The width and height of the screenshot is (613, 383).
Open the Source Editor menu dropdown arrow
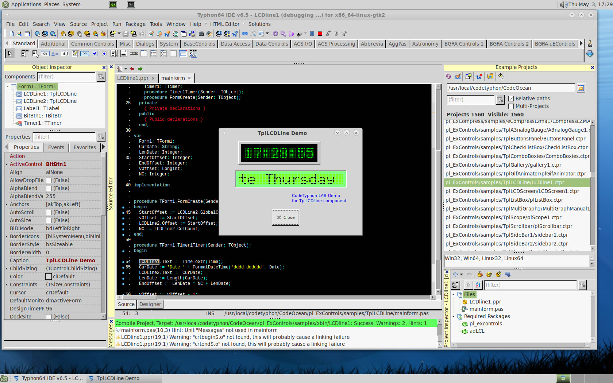[126, 69]
